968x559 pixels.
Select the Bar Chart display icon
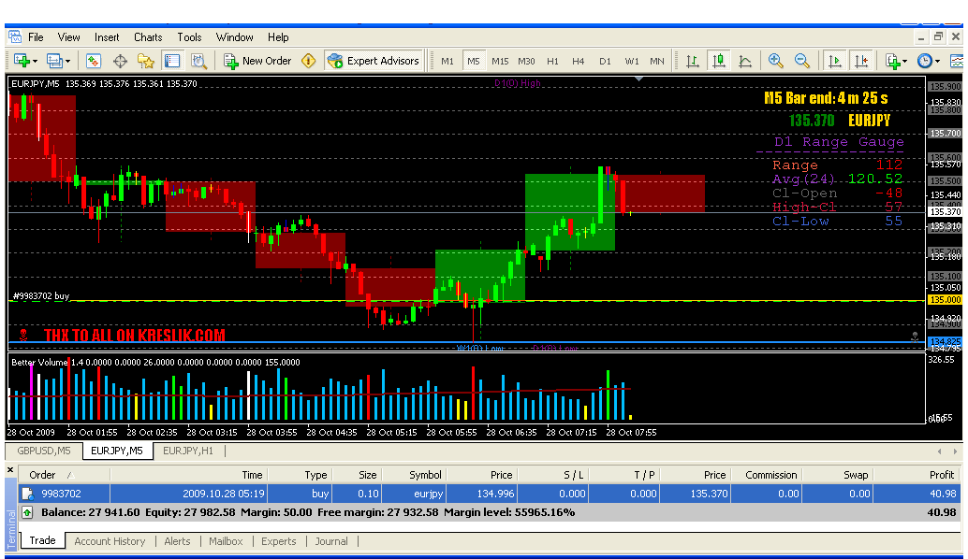[x=693, y=61]
